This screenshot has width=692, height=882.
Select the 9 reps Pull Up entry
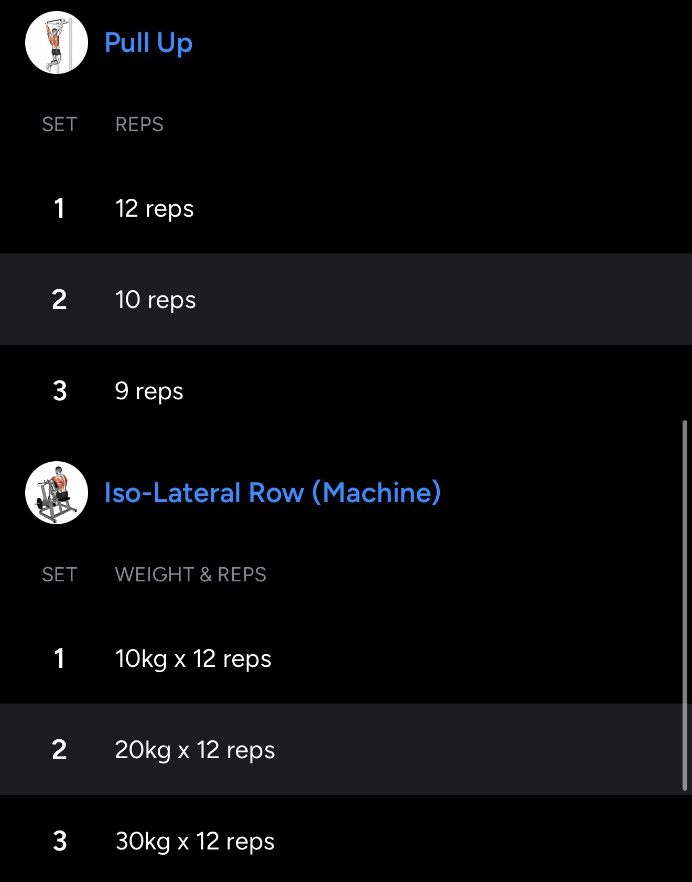149,391
